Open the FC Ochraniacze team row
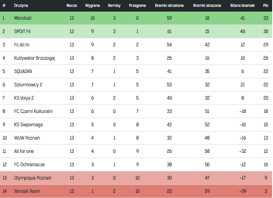 point(136,164)
